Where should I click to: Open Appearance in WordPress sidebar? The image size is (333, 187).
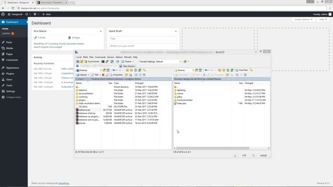tap(12, 68)
